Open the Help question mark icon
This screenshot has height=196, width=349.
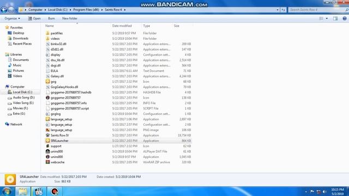pos(345,19)
